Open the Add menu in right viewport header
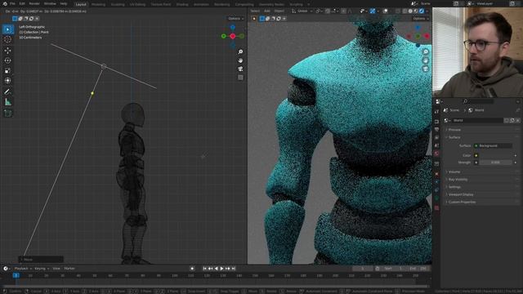The width and height of the screenshot is (523, 294). pyautogui.click(x=267, y=11)
